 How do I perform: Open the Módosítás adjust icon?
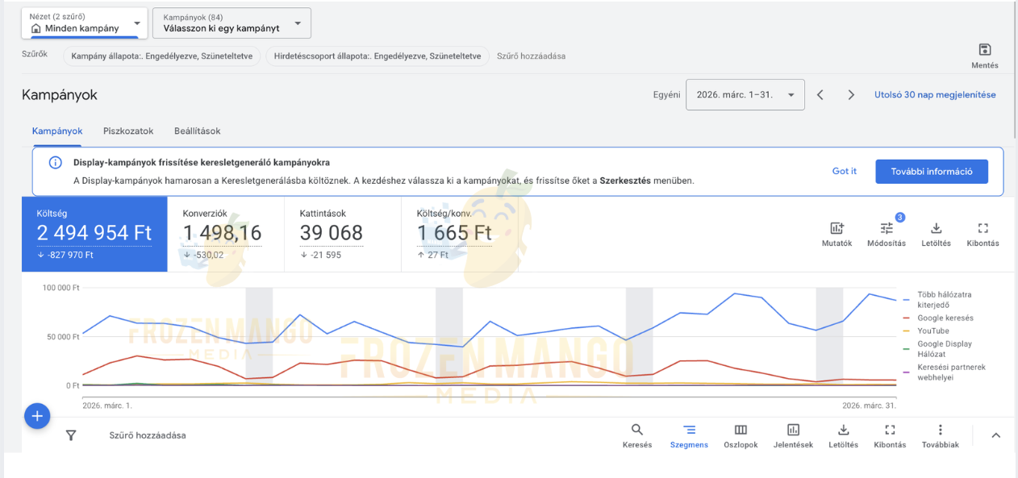[x=887, y=228]
